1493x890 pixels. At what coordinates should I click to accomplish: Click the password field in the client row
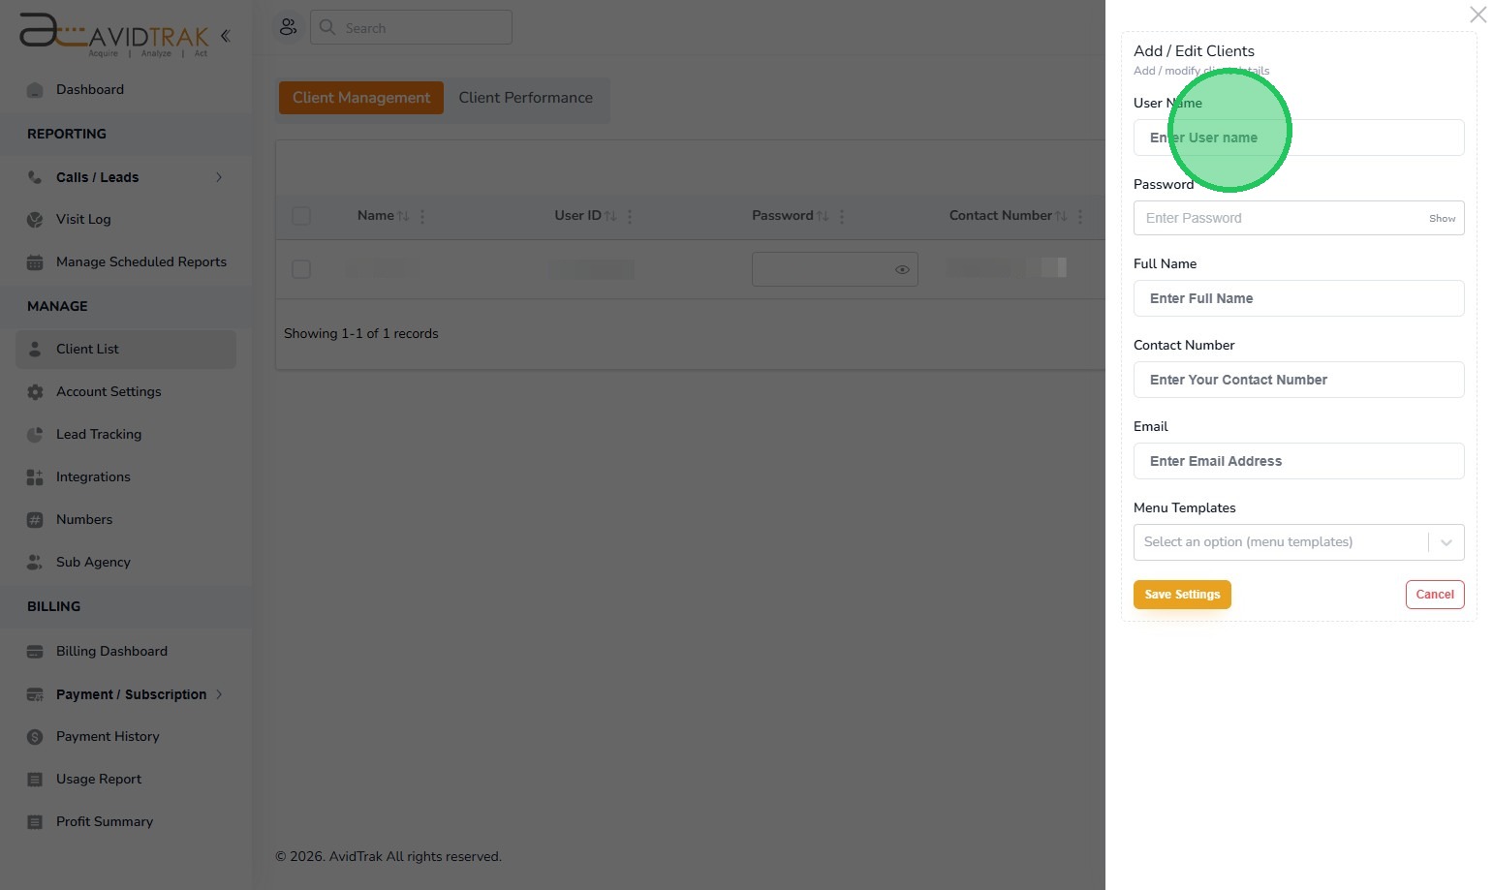pyautogui.click(x=834, y=269)
